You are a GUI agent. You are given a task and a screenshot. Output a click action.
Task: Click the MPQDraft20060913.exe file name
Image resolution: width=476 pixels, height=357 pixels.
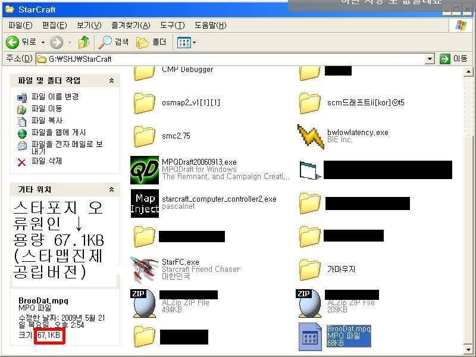pos(199,162)
